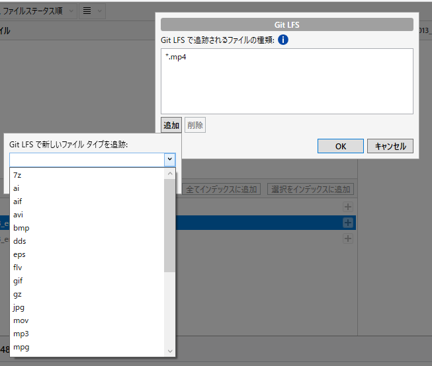Image resolution: width=432 pixels, height=366 pixels.
Task: Select eps in the dropdown list
Action: click(x=87, y=254)
